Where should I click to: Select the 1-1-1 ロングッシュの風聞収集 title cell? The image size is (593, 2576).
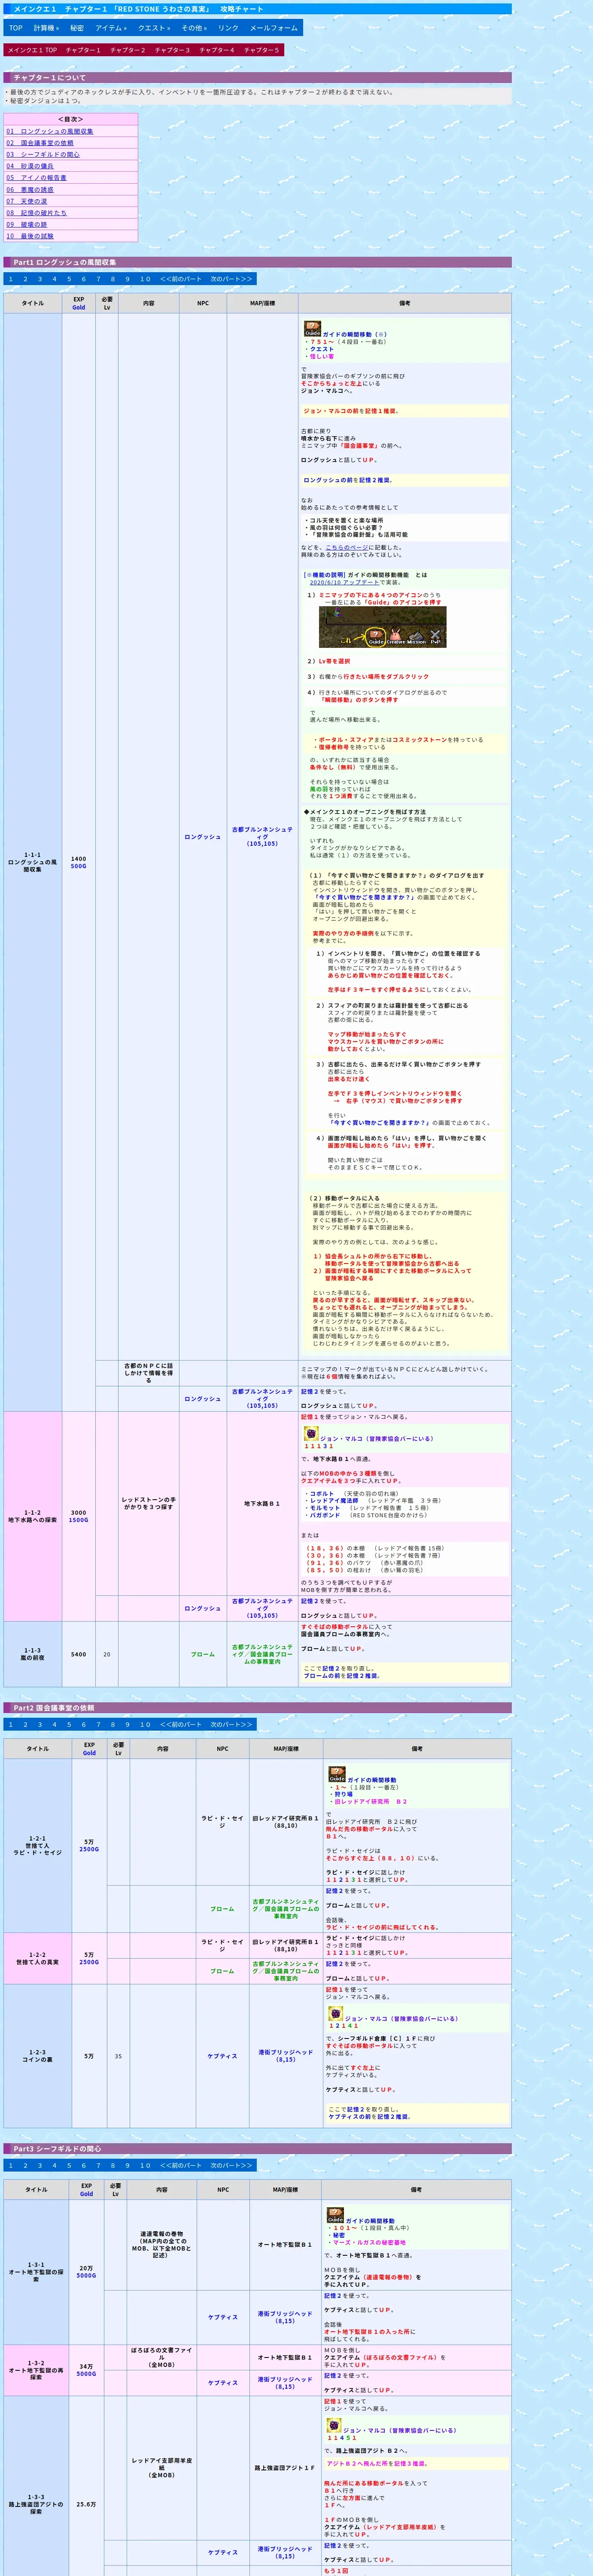pos(32,862)
